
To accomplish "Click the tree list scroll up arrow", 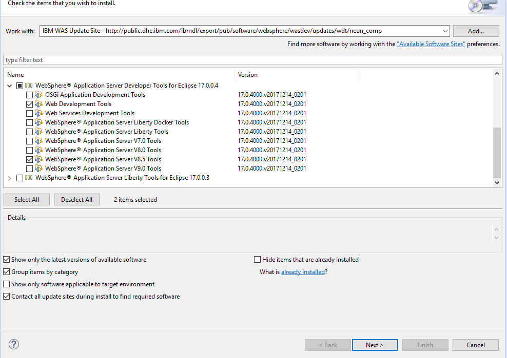I will pyautogui.click(x=497, y=73).
